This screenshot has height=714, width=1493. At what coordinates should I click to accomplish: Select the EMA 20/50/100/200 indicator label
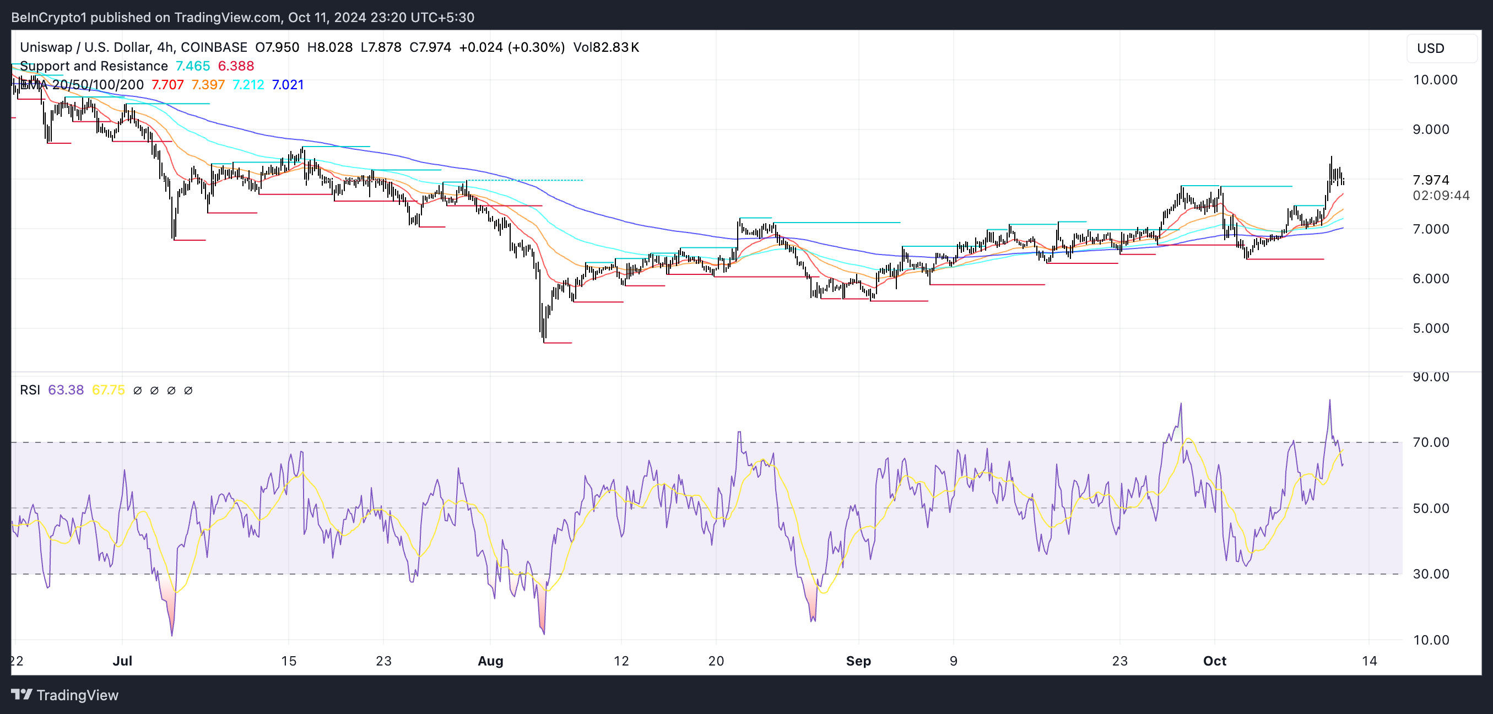point(82,85)
